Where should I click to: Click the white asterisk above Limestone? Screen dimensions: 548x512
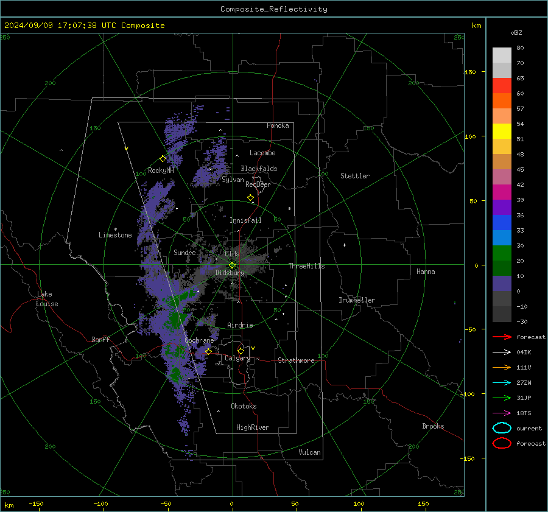coord(115,230)
